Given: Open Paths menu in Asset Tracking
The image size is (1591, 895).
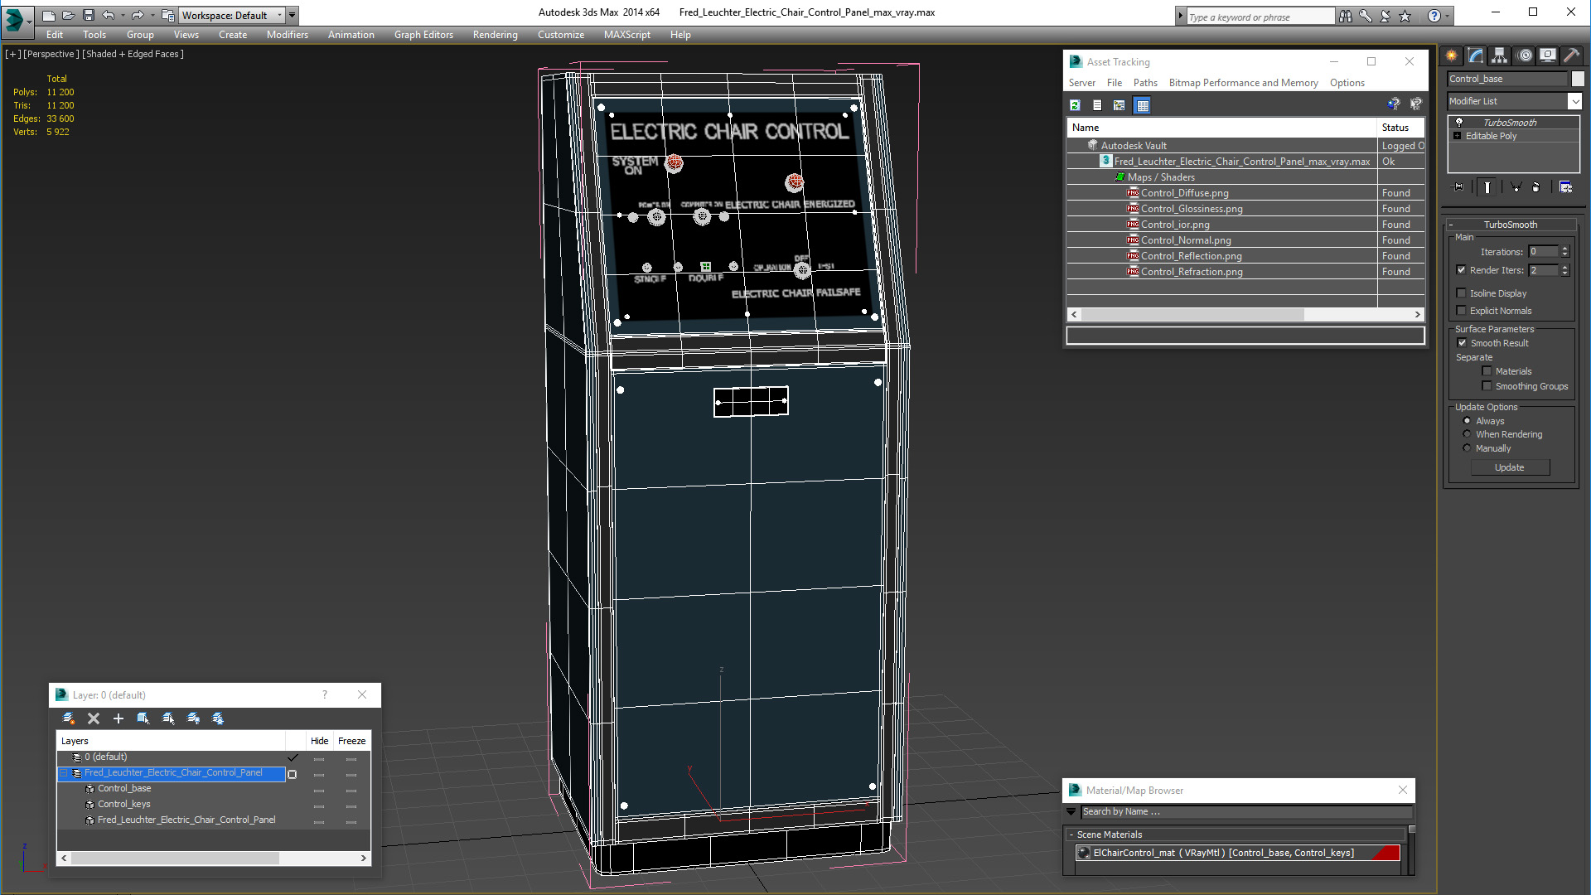Looking at the screenshot, I should [x=1145, y=83].
